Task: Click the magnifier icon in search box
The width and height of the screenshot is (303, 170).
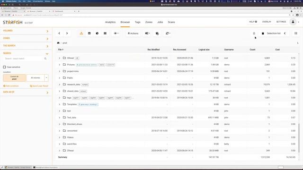Action: pos(45,59)
